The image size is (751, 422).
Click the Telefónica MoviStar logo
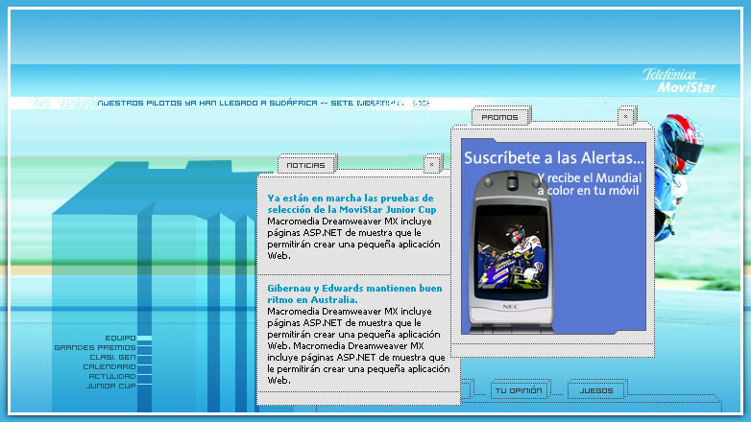point(680,81)
